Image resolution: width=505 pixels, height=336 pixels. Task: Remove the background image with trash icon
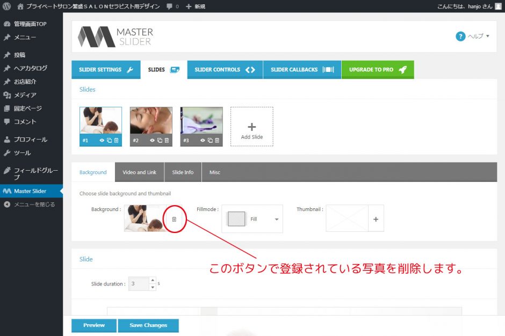click(174, 219)
